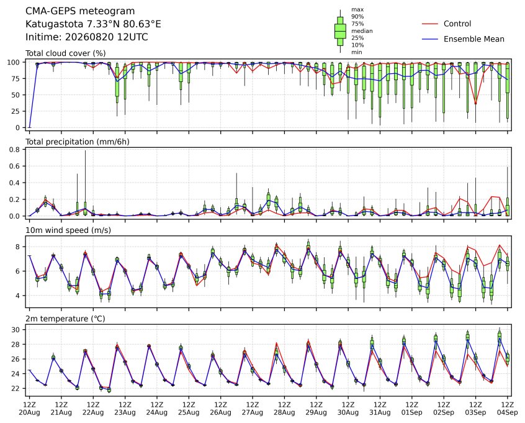Click the green box-plot legend icon
Image resolution: width=525 pixels, height=423 pixels.
pyautogui.click(x=340, y=31)
